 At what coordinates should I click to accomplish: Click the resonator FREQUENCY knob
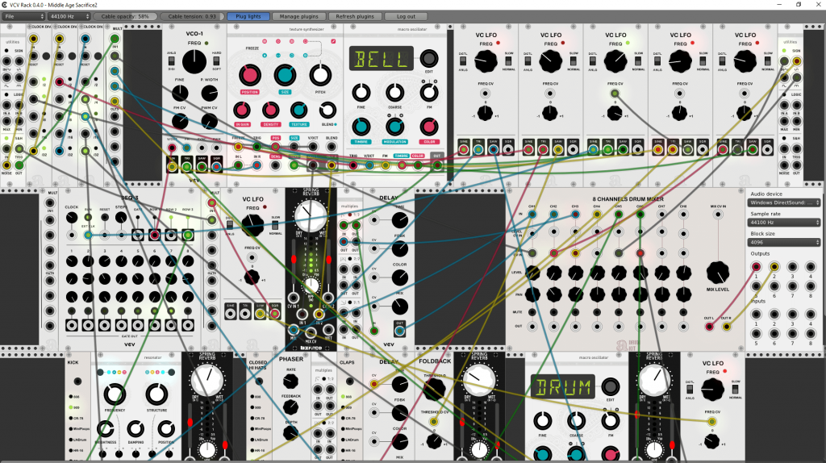[115, 394]
